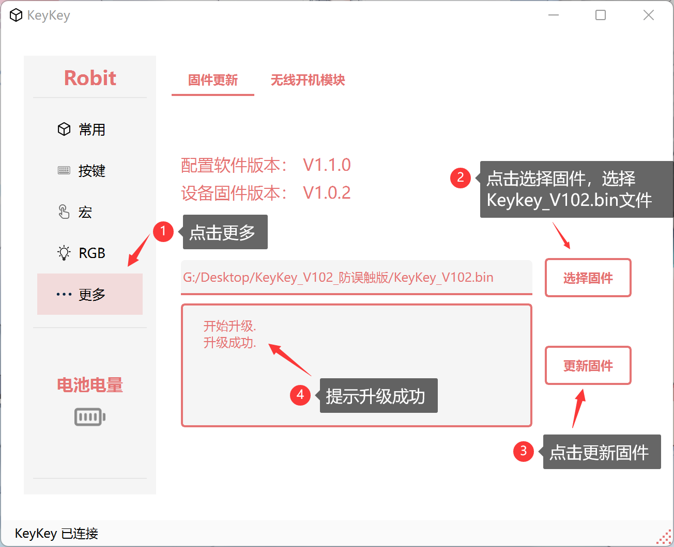674x547 pixels.
Task: Open the RGB lighting page
Action: [90, 253]
